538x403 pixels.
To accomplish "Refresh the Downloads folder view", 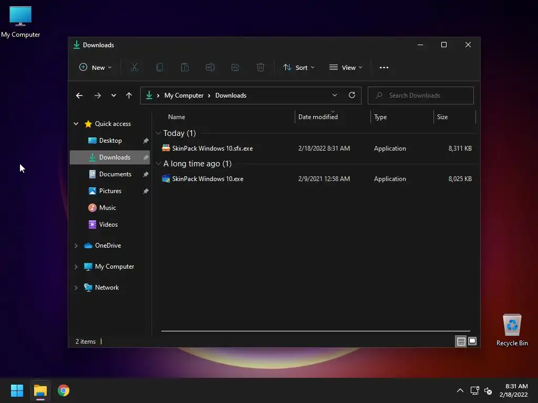I will tap(351, 96).
